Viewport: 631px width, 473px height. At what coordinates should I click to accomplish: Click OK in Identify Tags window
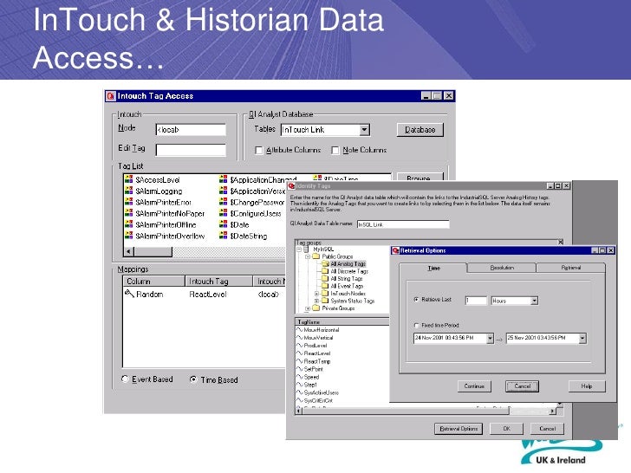[x=507, y=429]
